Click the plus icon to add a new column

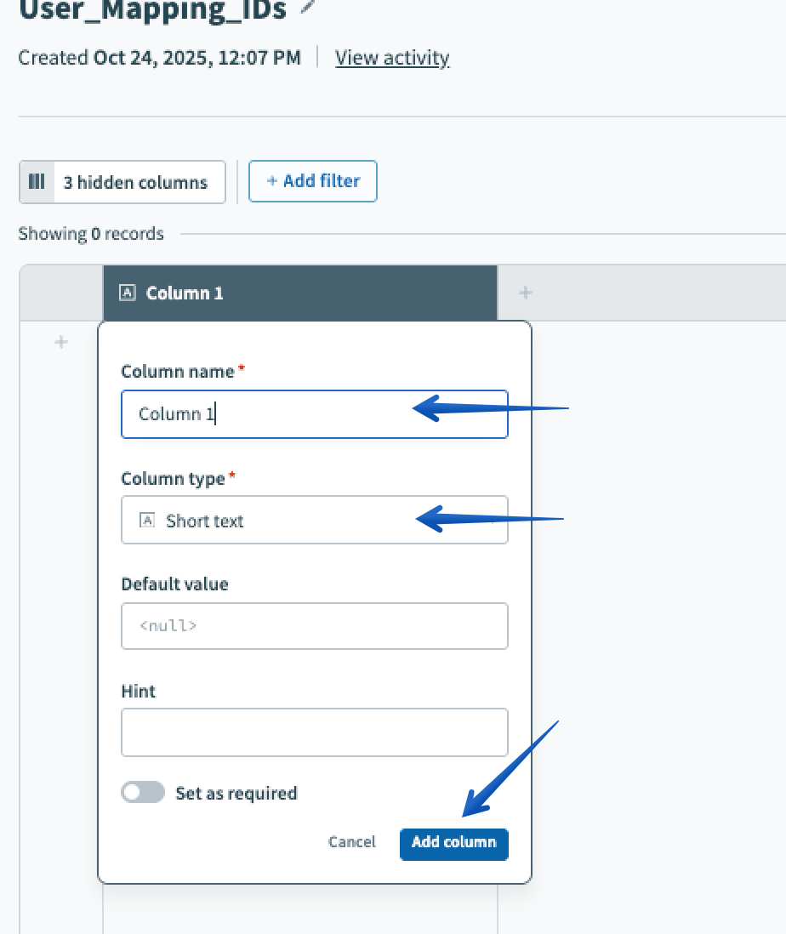click(525, 292)
